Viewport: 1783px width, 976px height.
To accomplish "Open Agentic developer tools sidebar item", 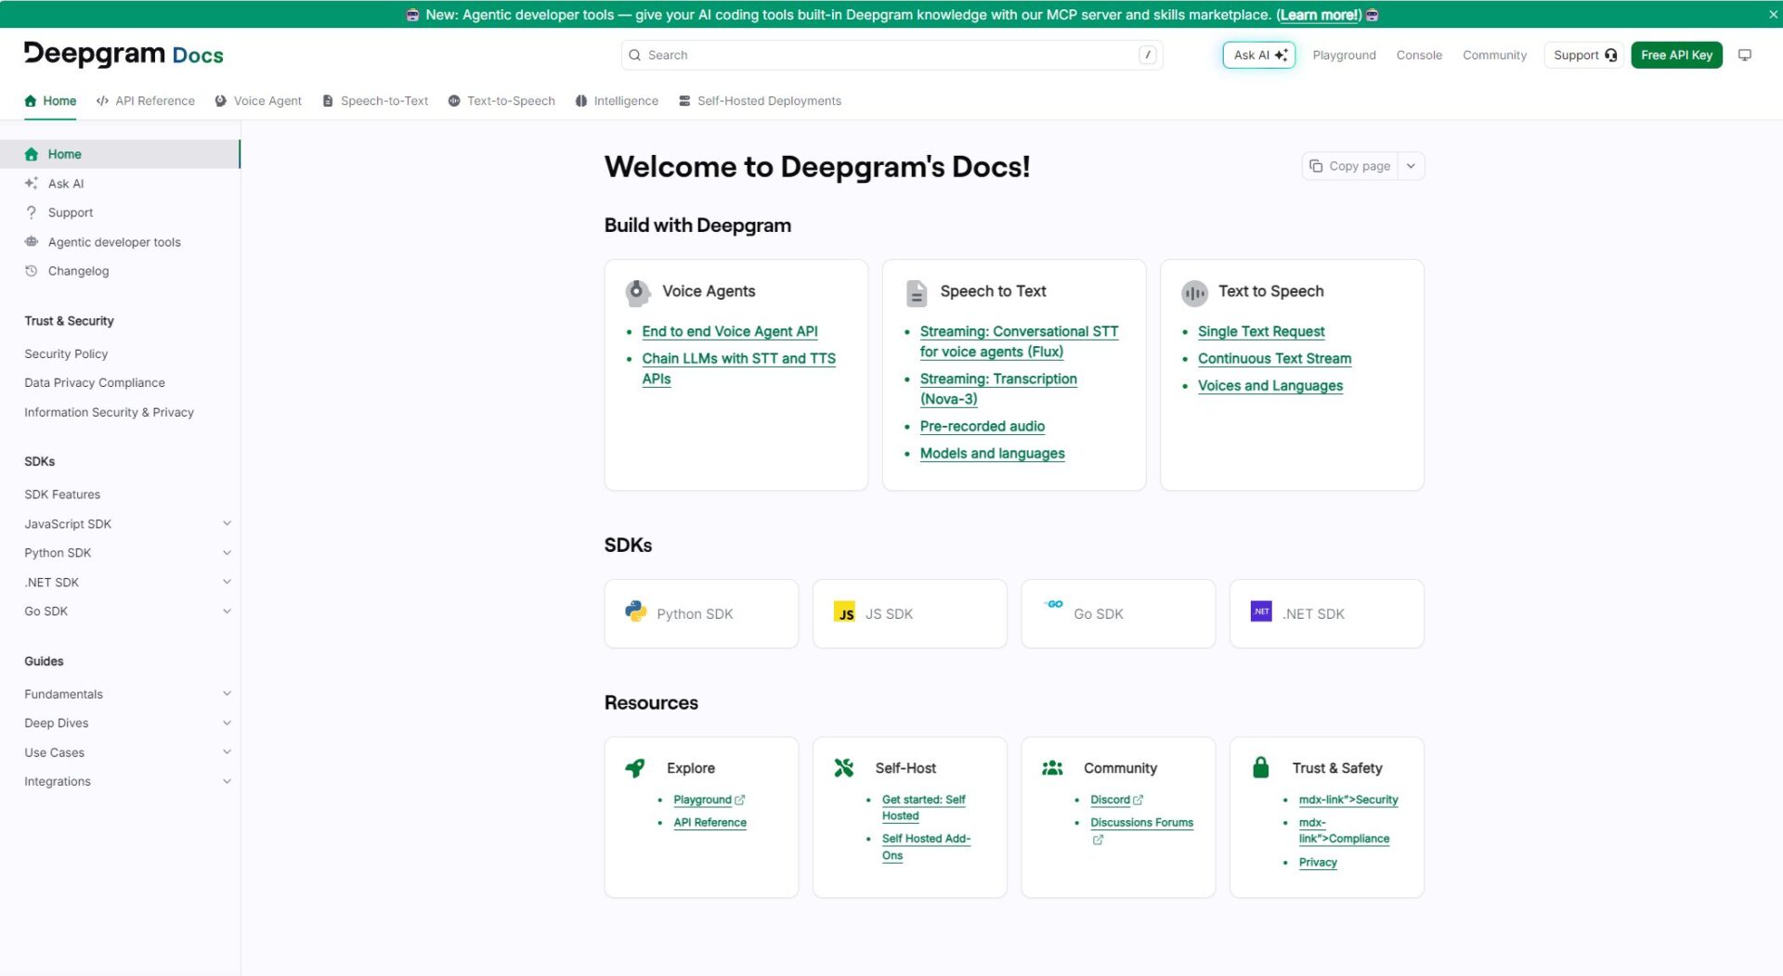I will 114,242.
